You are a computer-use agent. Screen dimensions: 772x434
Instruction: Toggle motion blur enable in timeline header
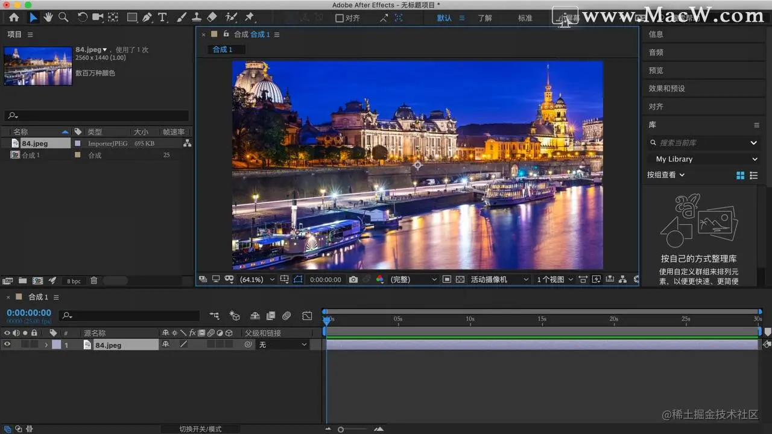coord(286,315)
